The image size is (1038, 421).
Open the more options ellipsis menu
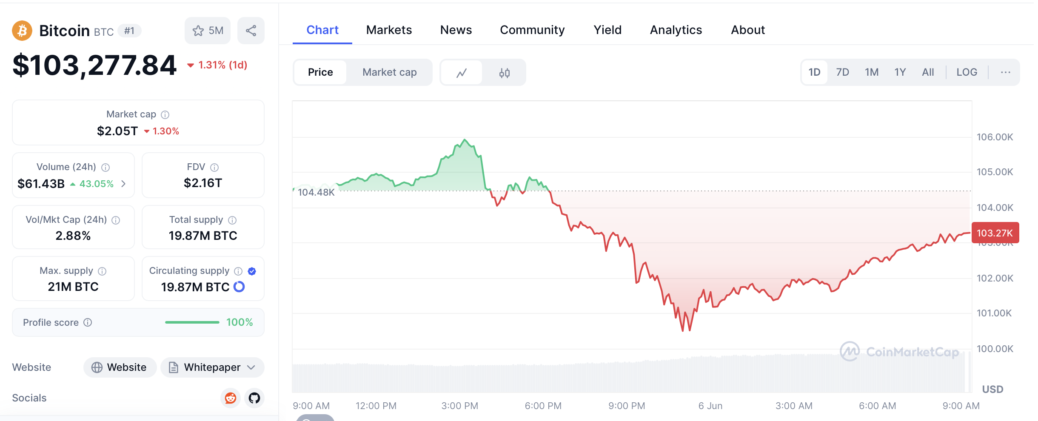tap(1006, 72)
